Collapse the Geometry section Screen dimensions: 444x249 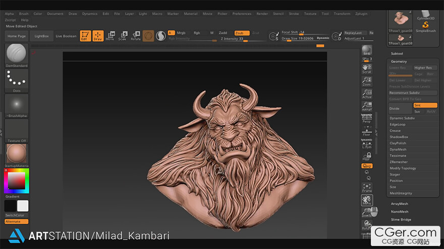click(x=399, y=61)
